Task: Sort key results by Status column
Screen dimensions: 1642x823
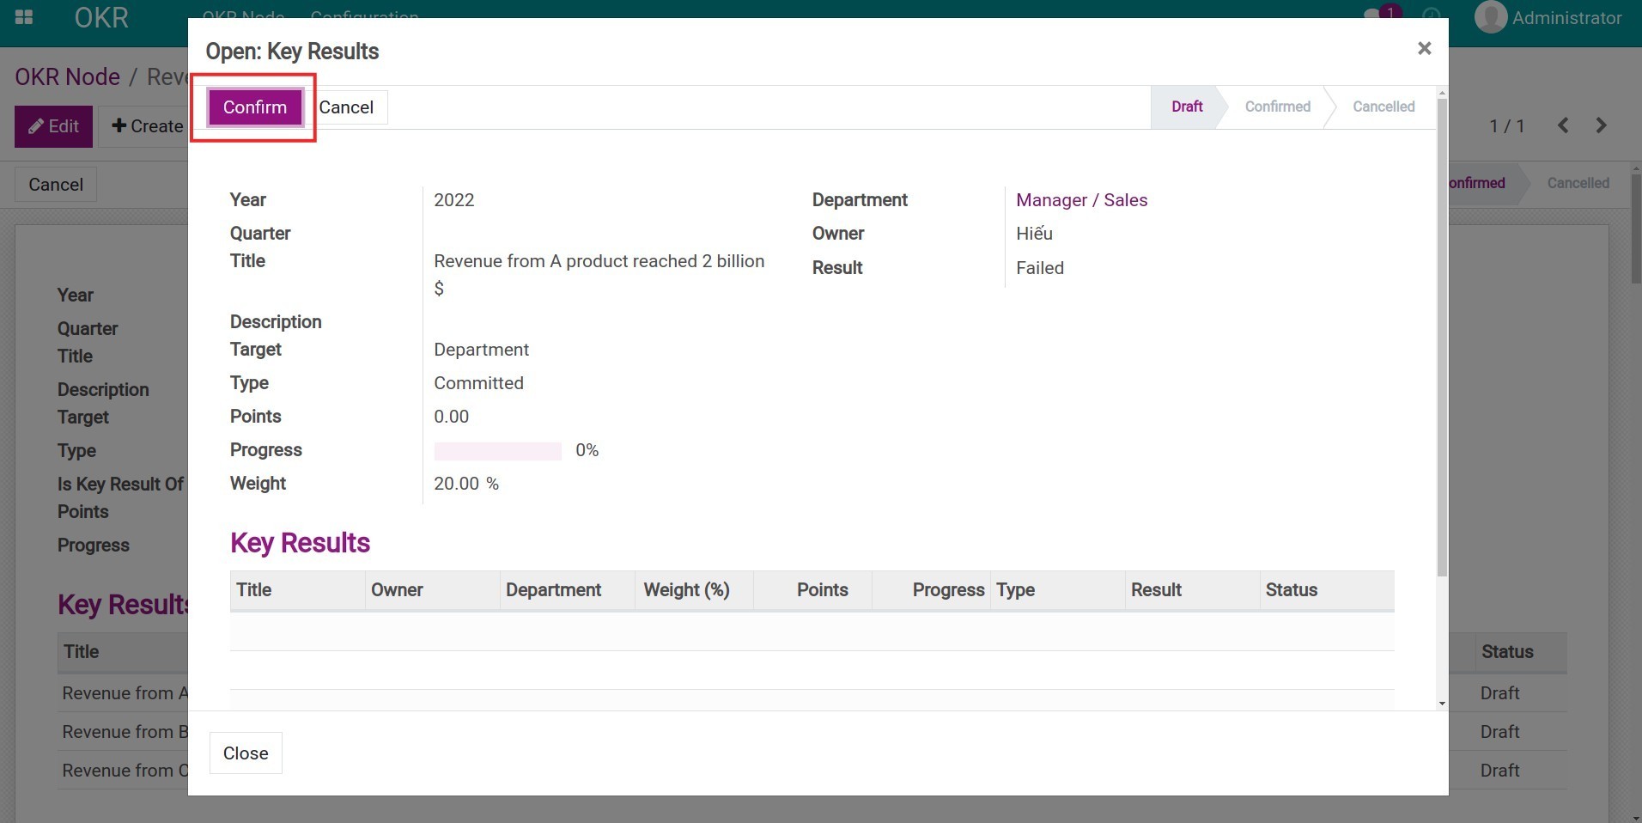Action: pos(1291,590)
